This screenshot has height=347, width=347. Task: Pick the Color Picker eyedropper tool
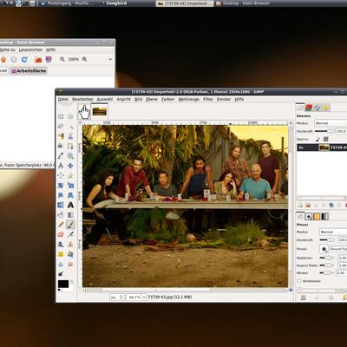(x=61, y=156)
